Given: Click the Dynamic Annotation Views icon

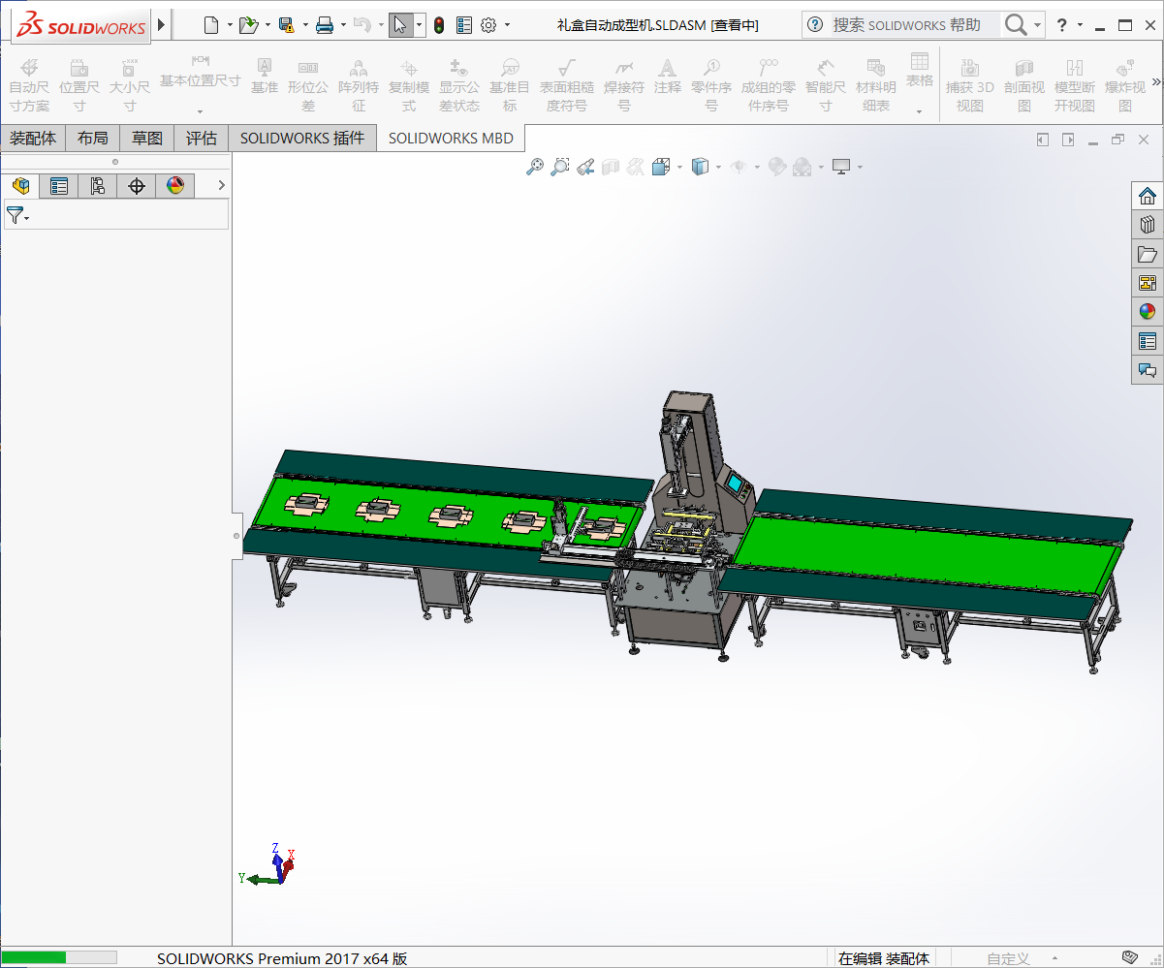Looking at the screenshot, I should [635, 168].
